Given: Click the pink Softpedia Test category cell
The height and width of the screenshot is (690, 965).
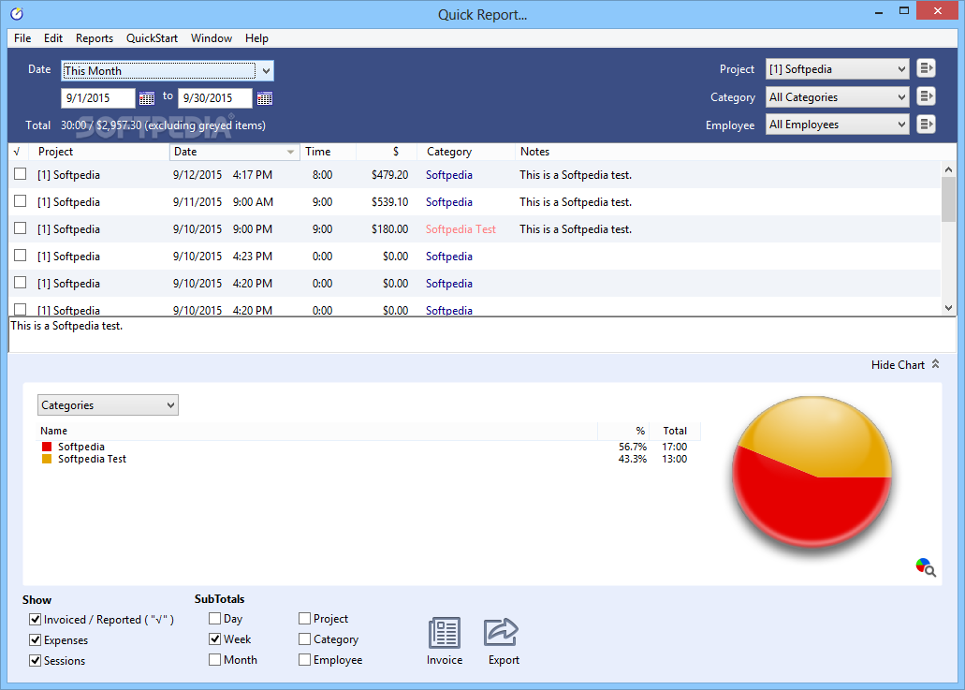Looking at the screenshot, I should click(461, 229).
